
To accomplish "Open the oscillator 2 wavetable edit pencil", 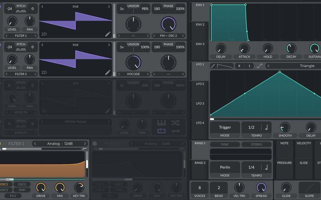I will pyautogui.click(x=108, y=72).
